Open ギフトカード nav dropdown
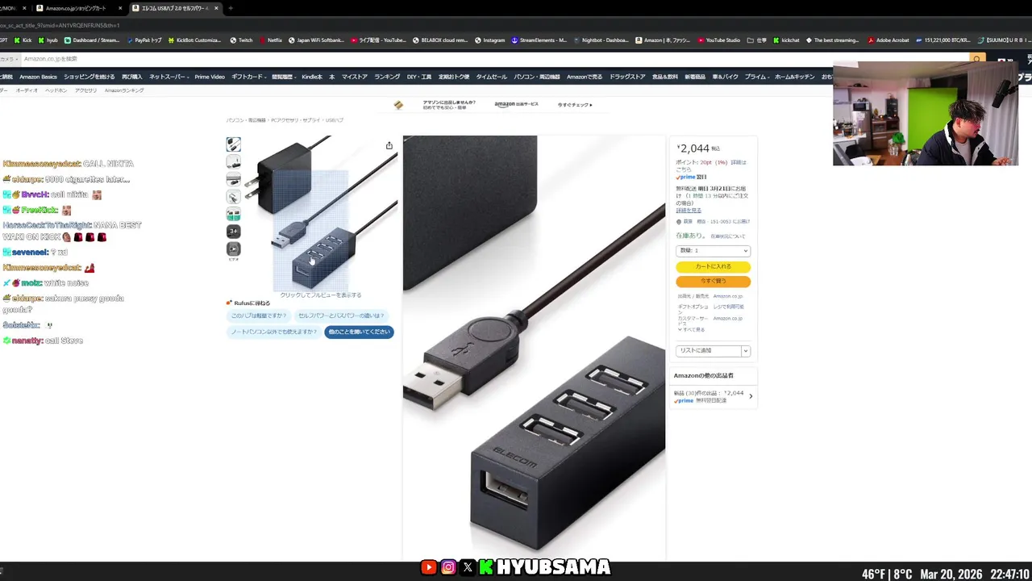 (x=248, y=77)
